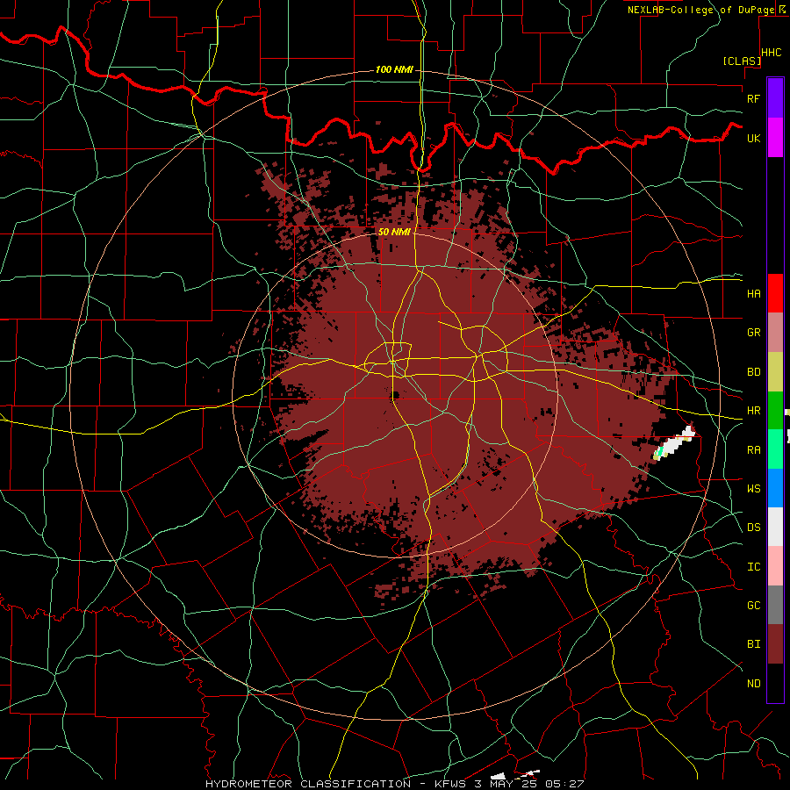Image resolution: width=790 pixels, height=790 pixels.
Task: Click the NEXLAB-College of DuPage text
Action: pos(700,10)
